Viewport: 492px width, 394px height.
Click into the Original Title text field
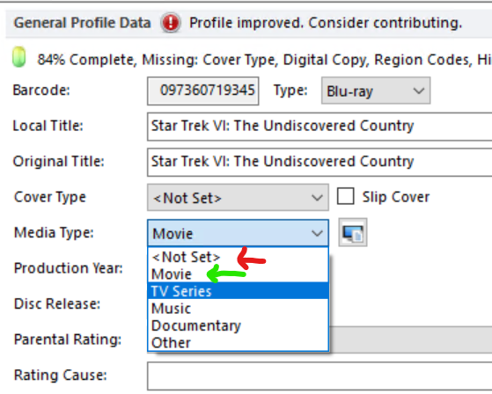pos(319,162)
